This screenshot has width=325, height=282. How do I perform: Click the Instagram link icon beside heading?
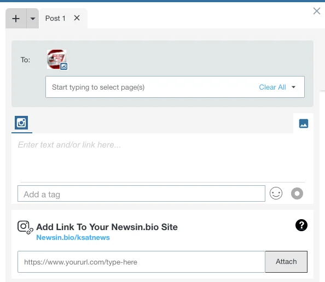click(x=25, y=227)
